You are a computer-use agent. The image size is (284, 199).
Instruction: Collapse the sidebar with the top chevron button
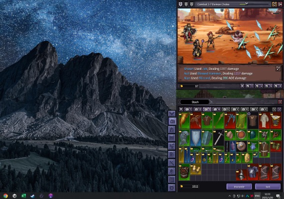[x=172, y=113]
